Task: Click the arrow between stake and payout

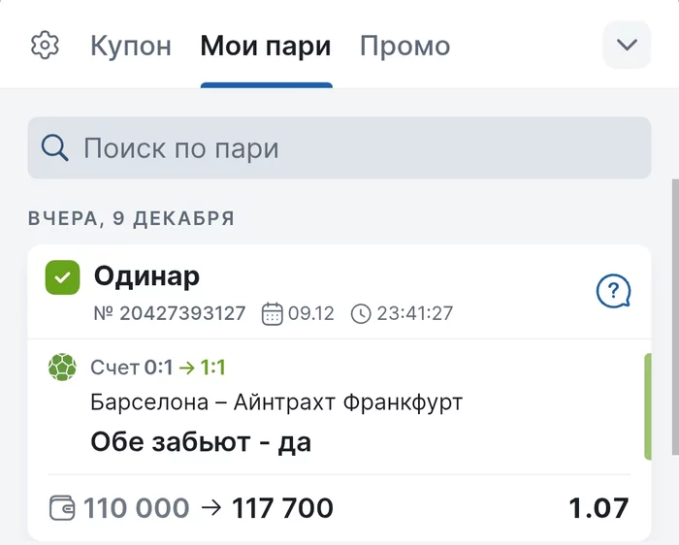Action: point(210,507)
